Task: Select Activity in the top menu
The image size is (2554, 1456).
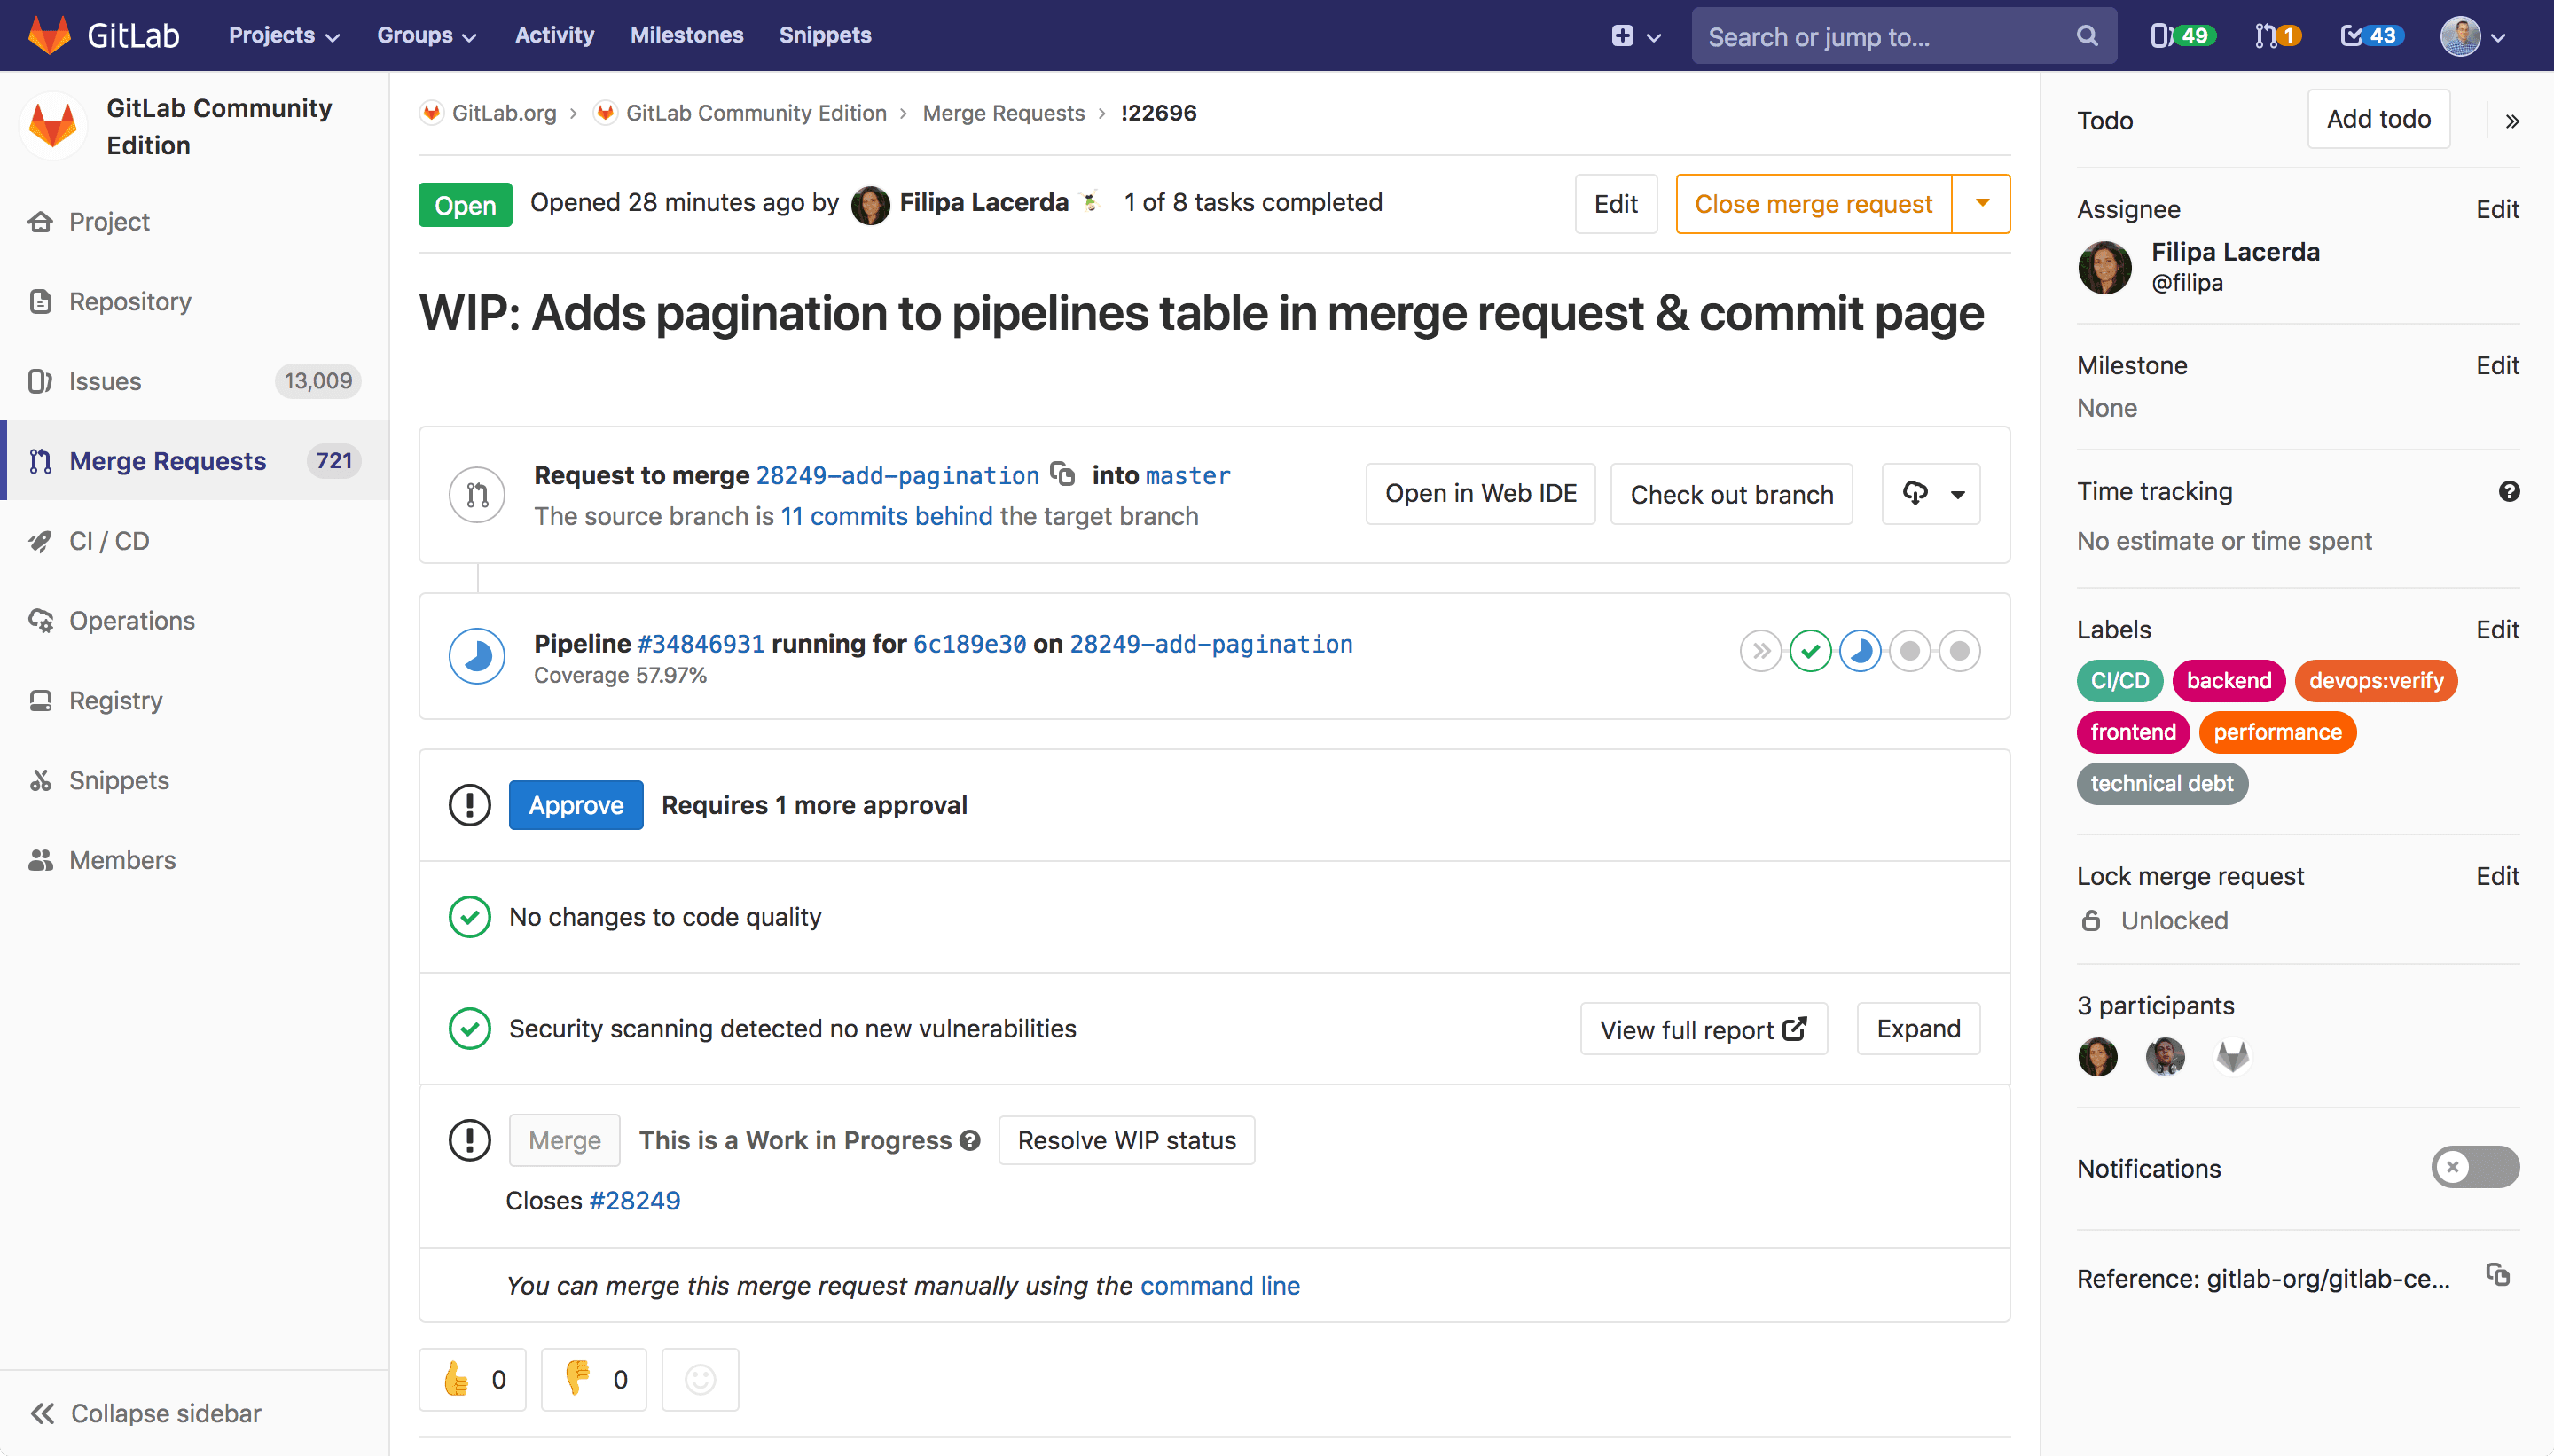Action: pos(554,35)
